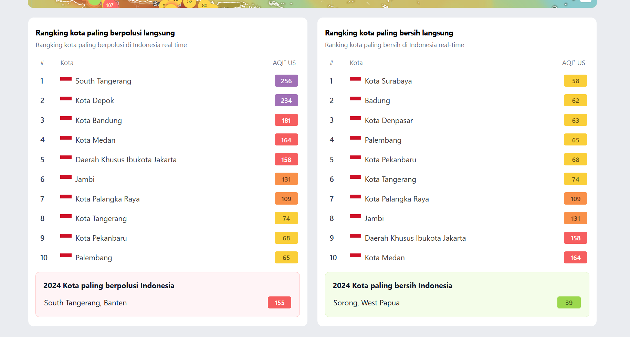Open South Tangerang in the most polluted ranking
Image resolution: width=630 pixels, height=337 pixels.
(x=103, y=81)
